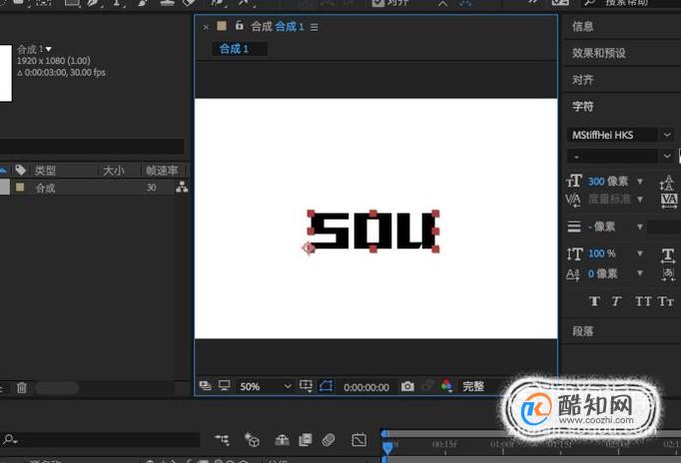Open the 信息 panel
This screenshot has width=681, height=463.
[583, 27]
